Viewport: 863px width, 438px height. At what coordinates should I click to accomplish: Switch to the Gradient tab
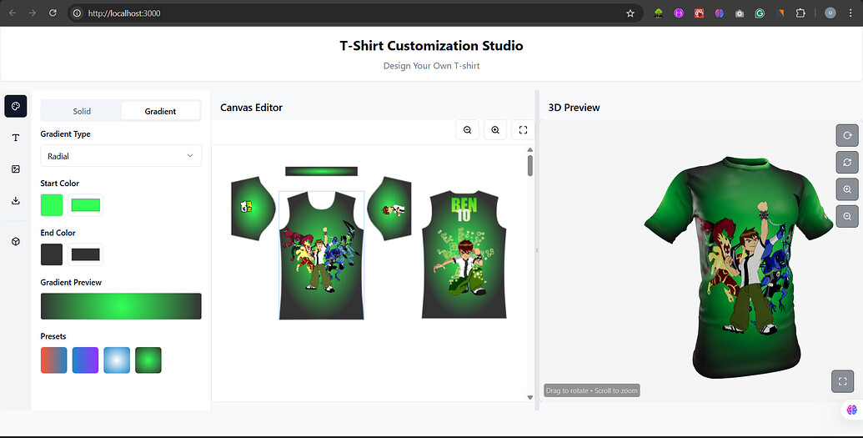click(x=160, y=111)
